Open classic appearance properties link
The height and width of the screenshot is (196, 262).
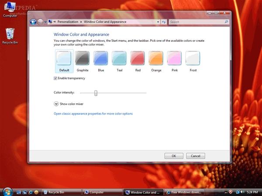point(93,114)
